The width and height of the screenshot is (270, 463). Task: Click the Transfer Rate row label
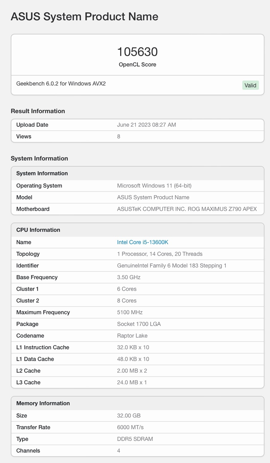coord(33,427)
